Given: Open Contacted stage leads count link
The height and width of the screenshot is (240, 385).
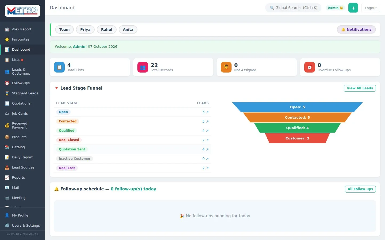Looking at the screenshot, I should [x=205, y=121].
